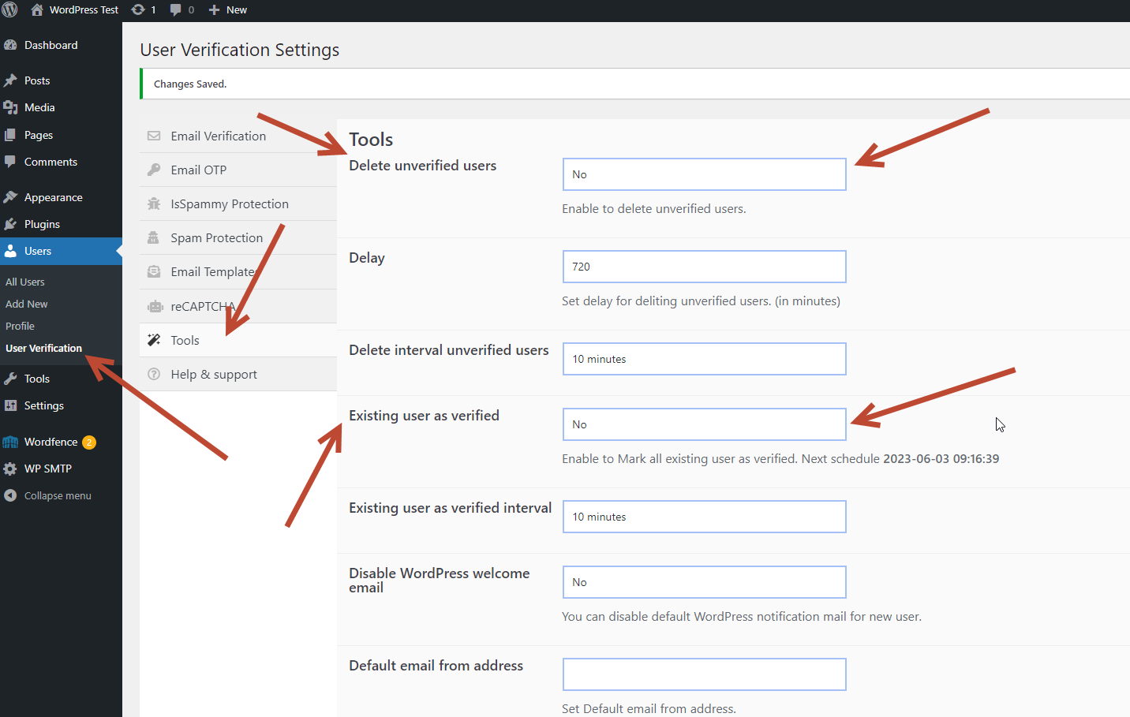Open the Email Templates tab
This screenshot has width=1130, height=717.
pyautogui.click(x=238, y=271)
